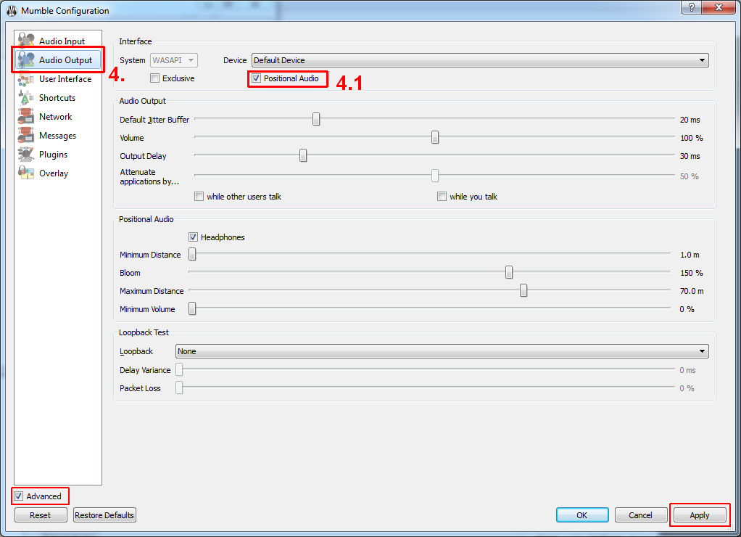Toggle the Headphones checkbox
This screenshot has width=741, height=537.
193,237
